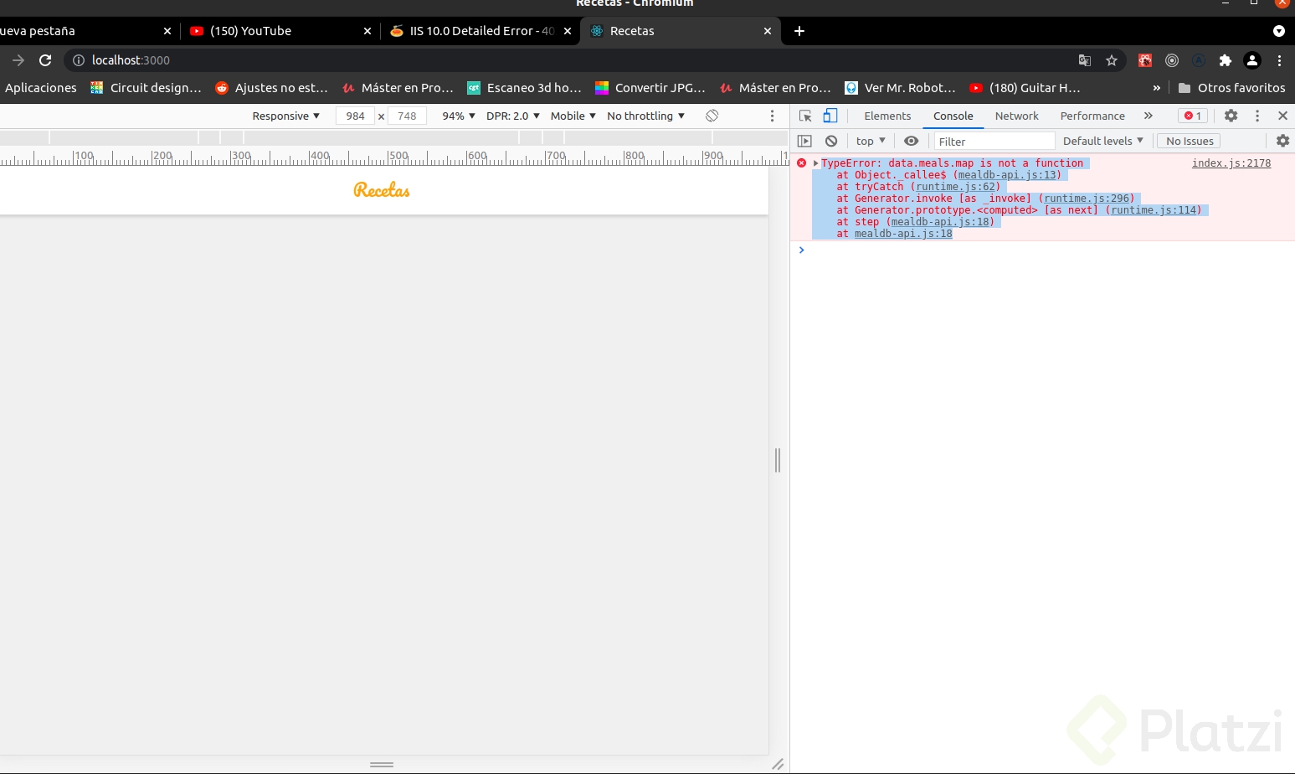Create a live expression with eye icon
1295x774 pixels.
pos(912,141)
